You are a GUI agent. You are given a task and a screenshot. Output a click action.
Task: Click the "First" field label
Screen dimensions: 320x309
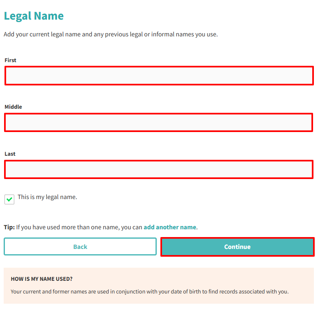11,60
